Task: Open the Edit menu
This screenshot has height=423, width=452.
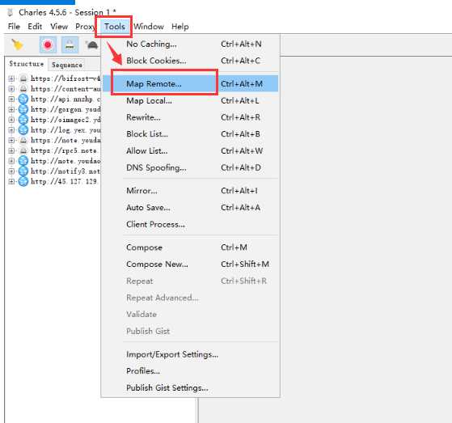Action: (x=35, y=27)
